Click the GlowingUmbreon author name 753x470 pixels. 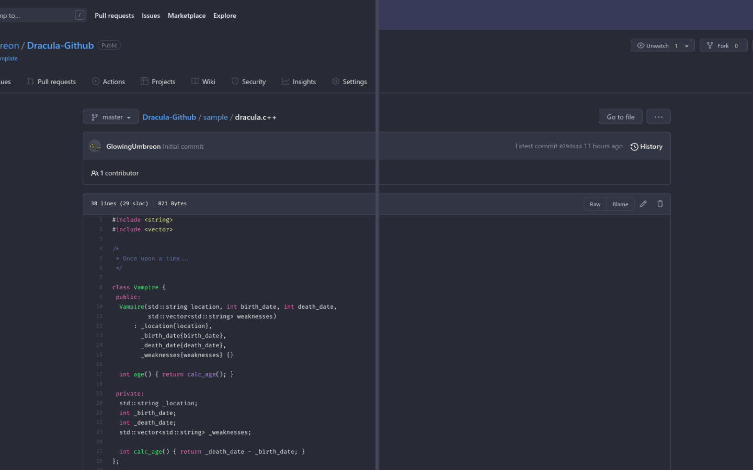[x=133, y=146]
